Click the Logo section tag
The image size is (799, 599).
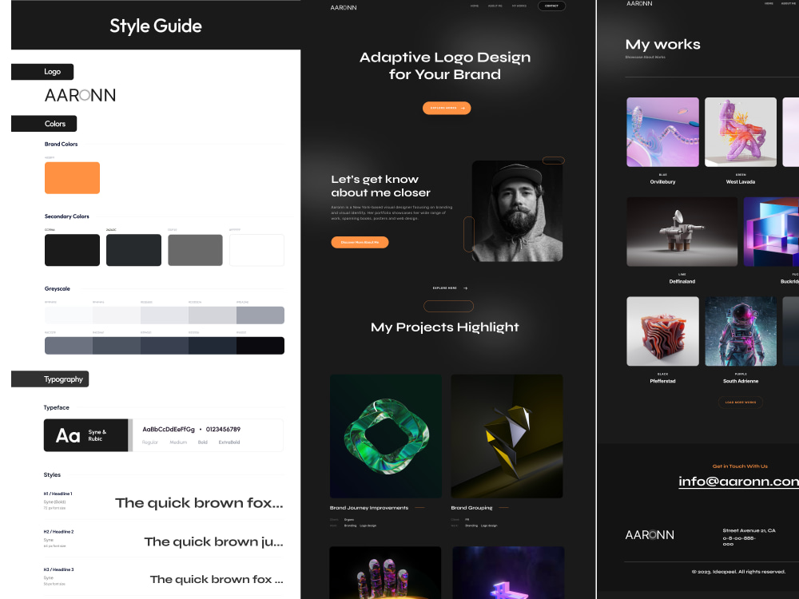click(x=42, y=72)
